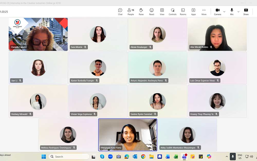This screenshot has height=161, width=257.
Task: Open the View layout options
Action: pyautogui.click(x=162, y=12)
